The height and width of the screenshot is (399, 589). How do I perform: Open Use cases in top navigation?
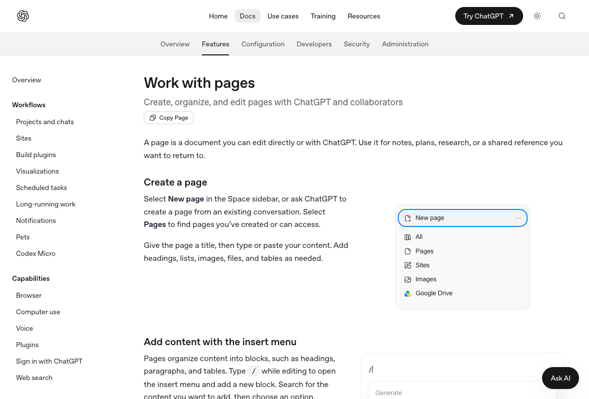coord(283,16)
